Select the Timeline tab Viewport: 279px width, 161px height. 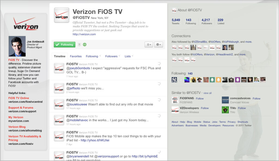pyautogui.click(x=60, y=56)
